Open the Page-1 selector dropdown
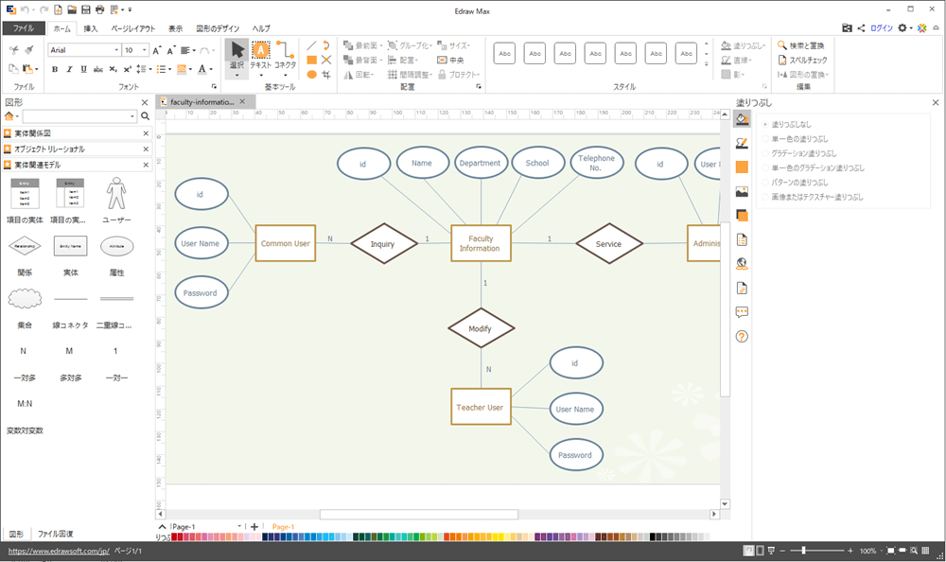Screen dimensions: 946x562 tap(239, 526)
